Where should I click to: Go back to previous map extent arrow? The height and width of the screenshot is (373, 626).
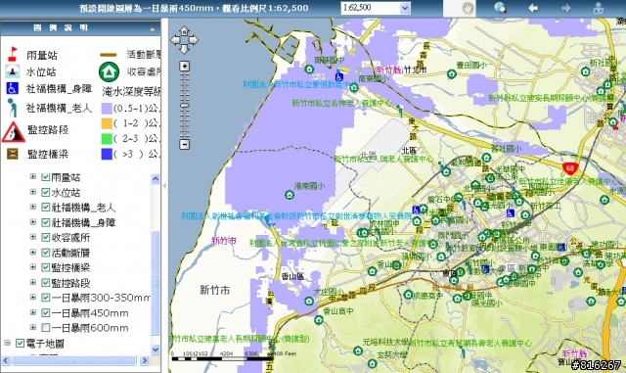pos(532,8)
